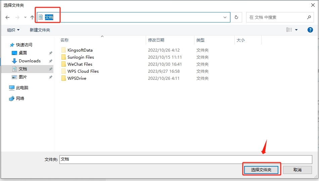Click the 快速访问 star icon
Screen dimensions: 319x181
pyautogui.click(x=12, y=45)
